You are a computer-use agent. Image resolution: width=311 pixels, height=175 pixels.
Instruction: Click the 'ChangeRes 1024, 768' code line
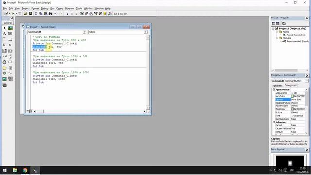[x=48, y=63]
